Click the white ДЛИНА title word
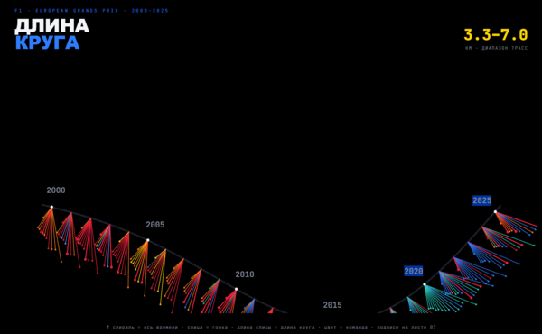The width and height of the screenshot is (542, 334). (51, 26)
